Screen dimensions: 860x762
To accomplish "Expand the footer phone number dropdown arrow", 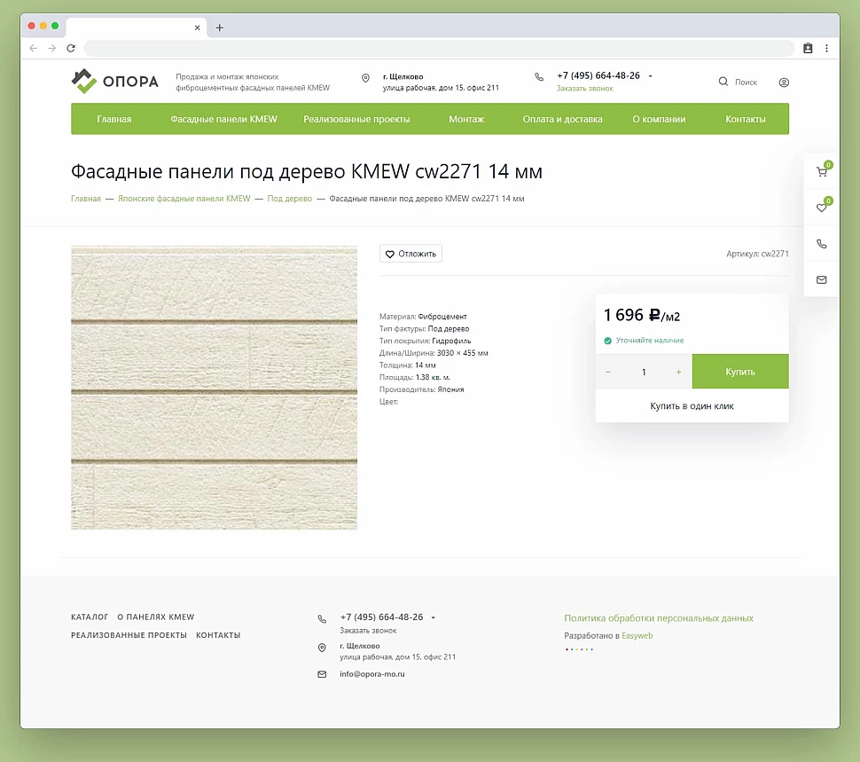I will [x=434, y=617].
